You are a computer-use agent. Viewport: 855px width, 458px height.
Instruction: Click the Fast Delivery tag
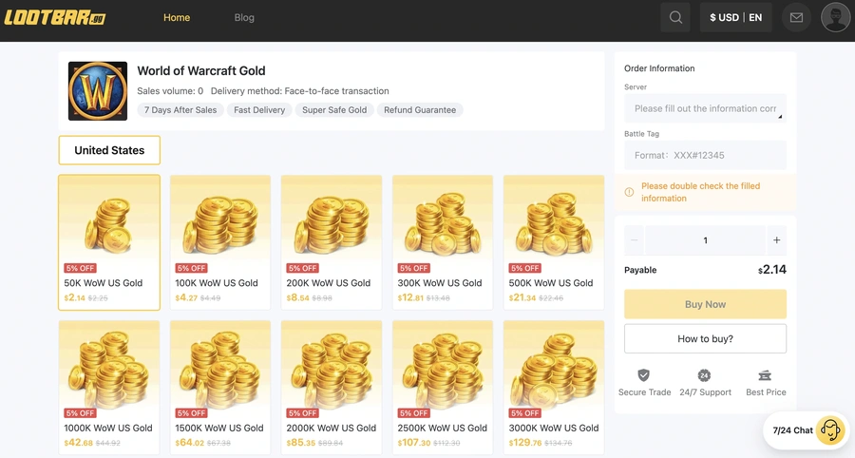click(259, 109)
